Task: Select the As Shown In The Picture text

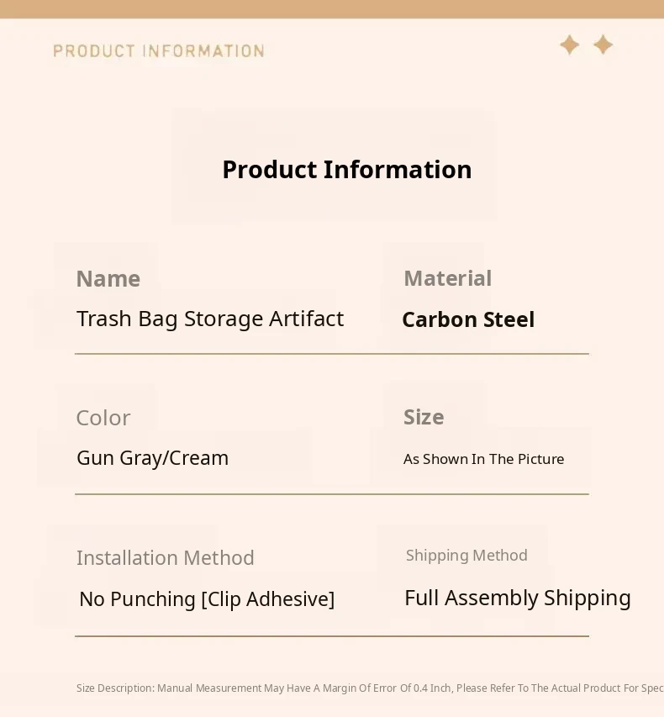Action: coord(483,459)
